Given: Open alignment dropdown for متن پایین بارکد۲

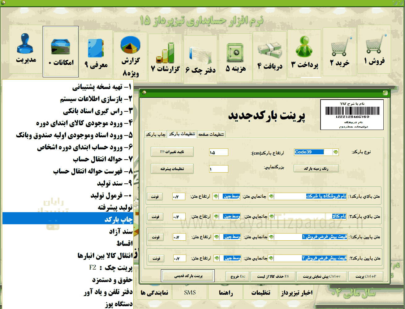Looking at the screenshot, I should [x=217, y=258].
